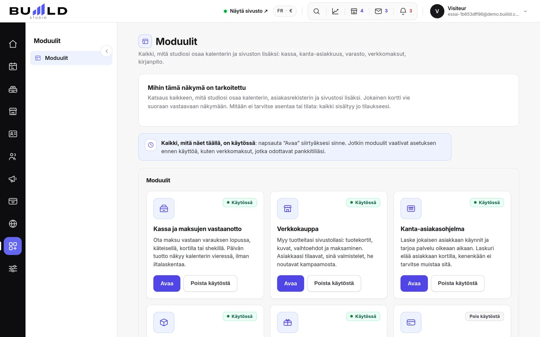Screen dimensions: 540x337
Task: Click the Visiteur avatar circle
Action: click(437, 11)
